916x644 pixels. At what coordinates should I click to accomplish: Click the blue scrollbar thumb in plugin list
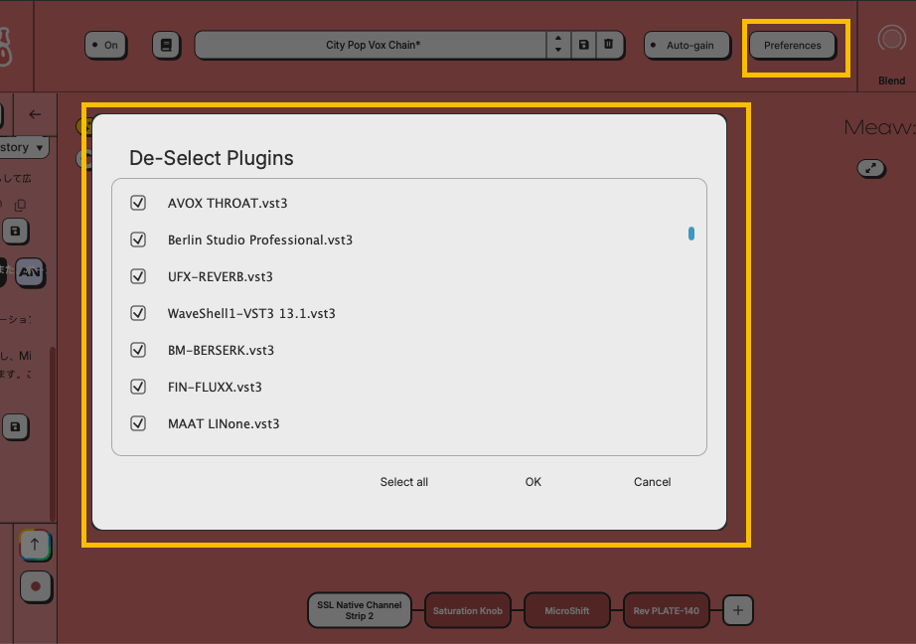[691, 234]
